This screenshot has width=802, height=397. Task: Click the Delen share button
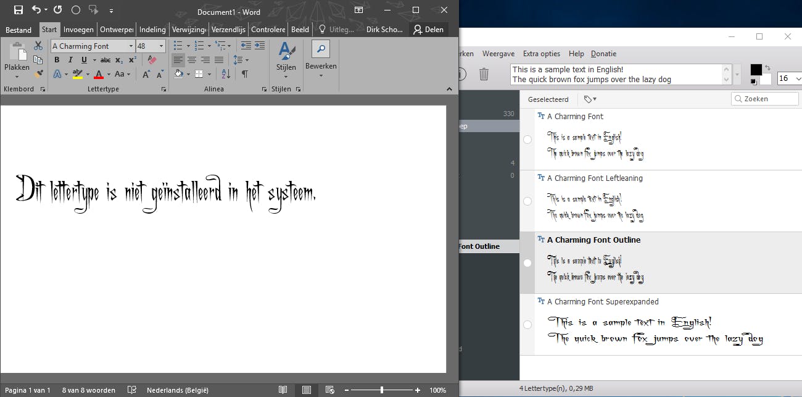point(429,29)
